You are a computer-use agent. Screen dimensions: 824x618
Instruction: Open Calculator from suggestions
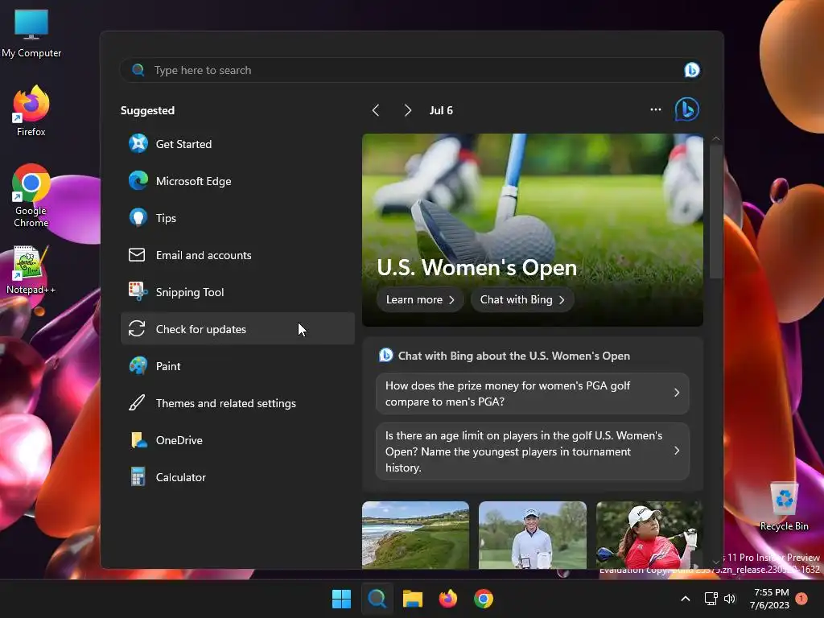(237, 477)
